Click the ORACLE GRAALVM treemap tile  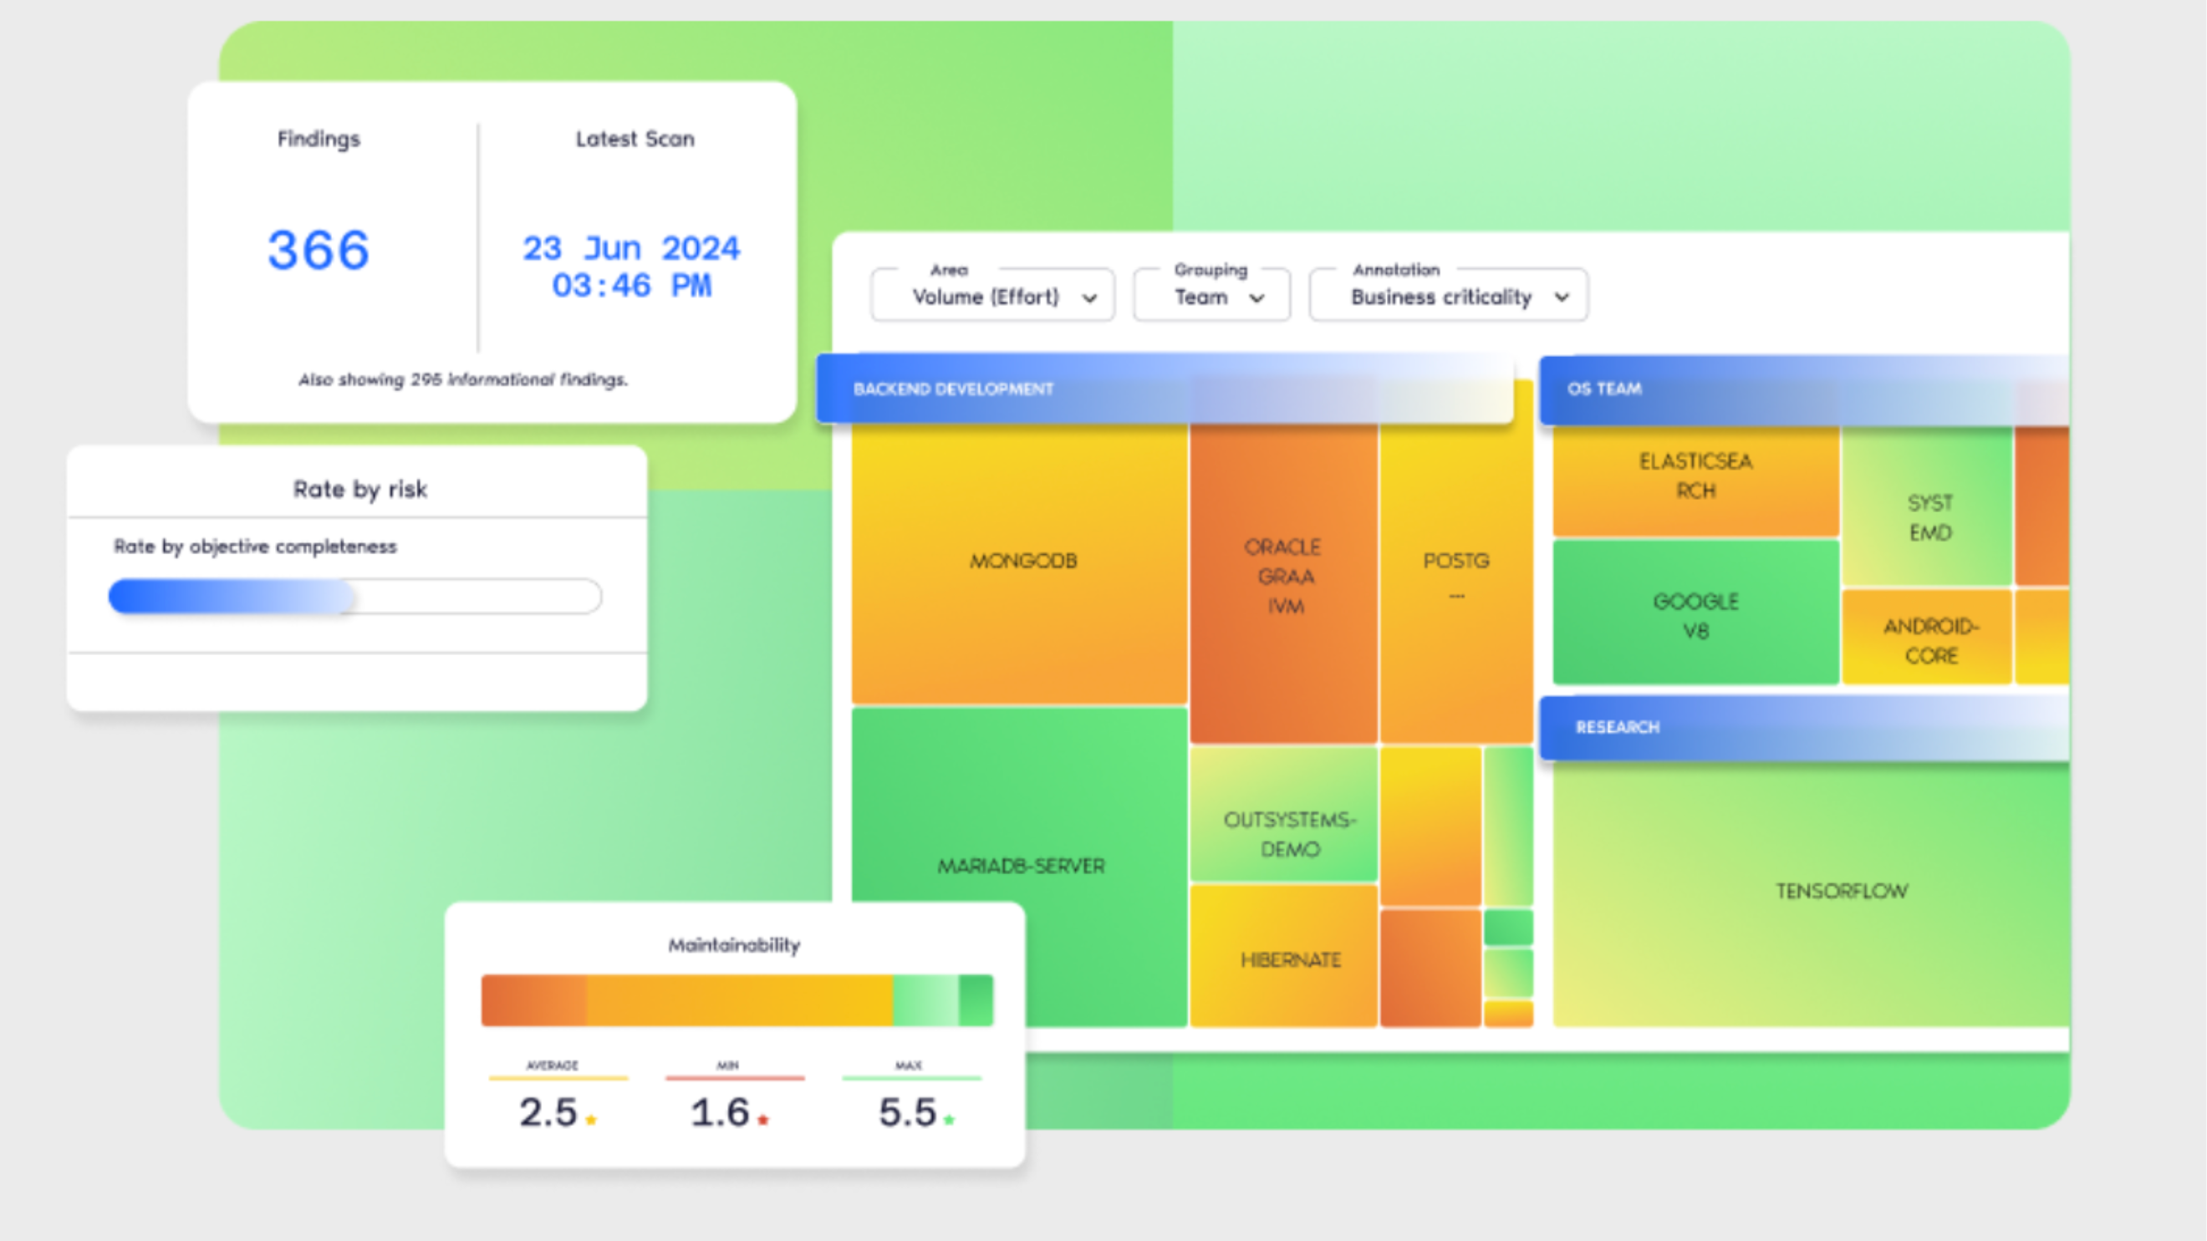1283,582
